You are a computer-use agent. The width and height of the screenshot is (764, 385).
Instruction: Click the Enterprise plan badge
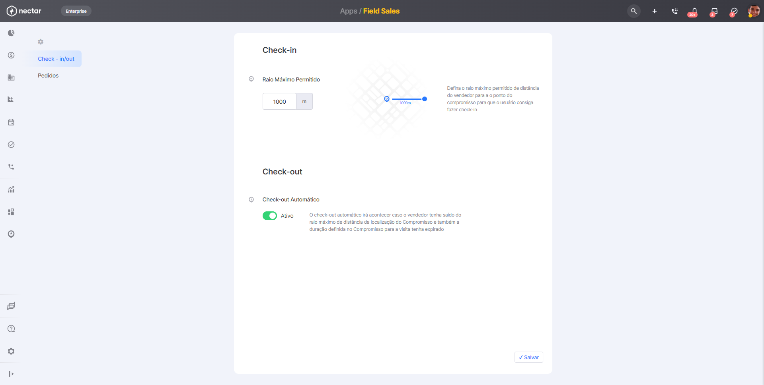click(x=76, y=11)
